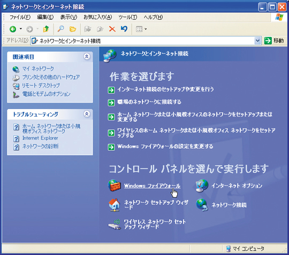Click the Up one folder icon

pyautogui.click(x=46, y=29)
